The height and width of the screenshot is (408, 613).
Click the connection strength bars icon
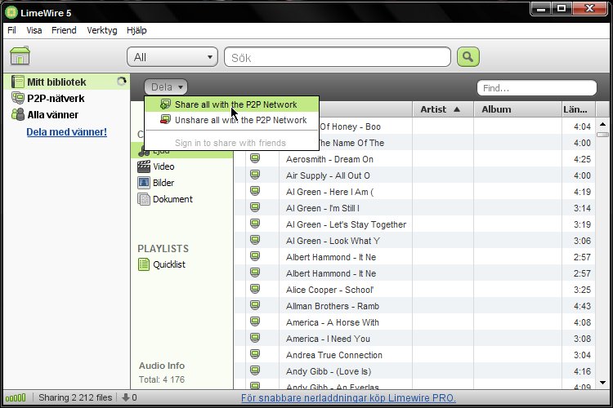[16, 398]
